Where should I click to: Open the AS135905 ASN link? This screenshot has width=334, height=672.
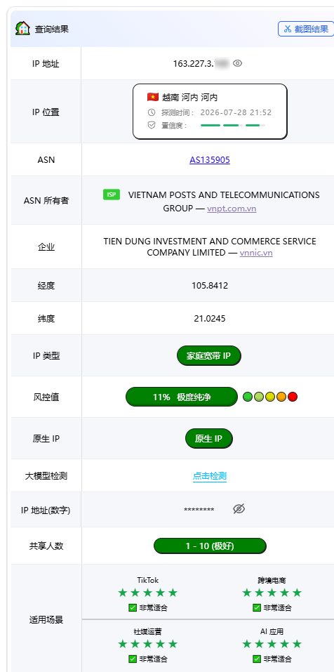pyautogui.click(x=210, y=160)
